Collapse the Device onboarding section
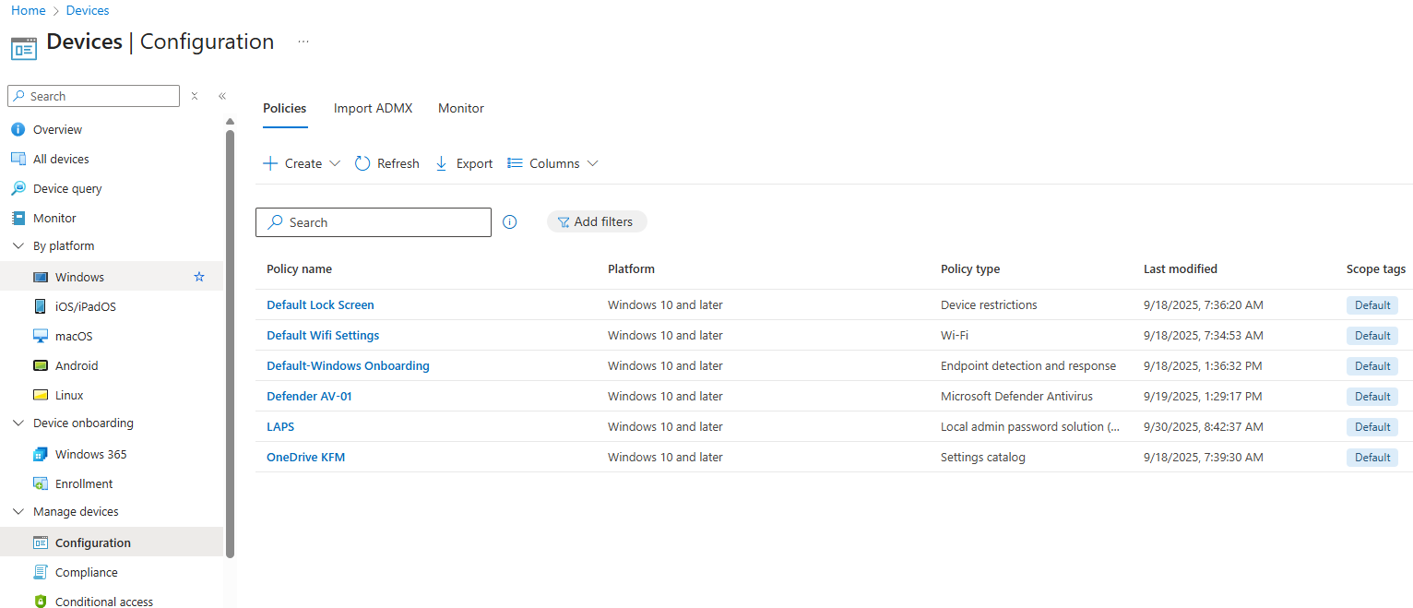Image resolution: width=1413 pixels, height=608 pixels. pos(18,423)
